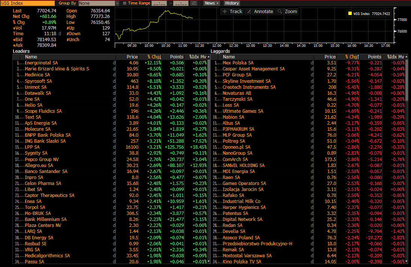
Task: Enable the Time Range checkbox
Action: [124, 3]
